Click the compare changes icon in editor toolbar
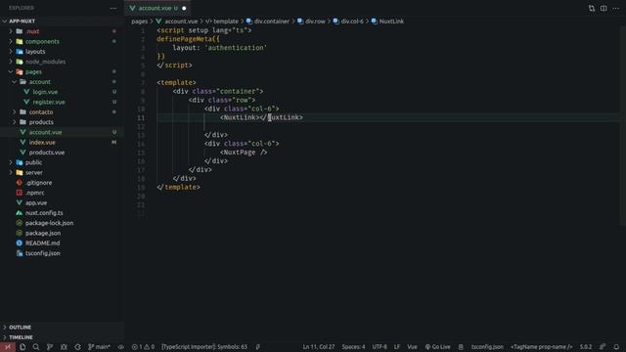Image resolution: width=626 pixels, height=352 pixels. tap(591, 8)
